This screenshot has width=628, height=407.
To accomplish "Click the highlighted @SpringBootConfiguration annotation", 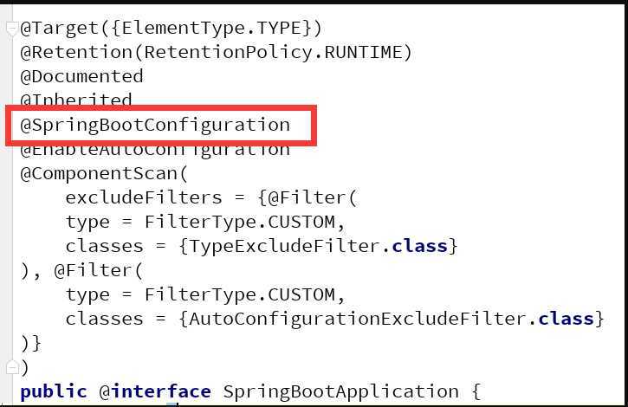I will pyautogui.click(x=155, y=126).
